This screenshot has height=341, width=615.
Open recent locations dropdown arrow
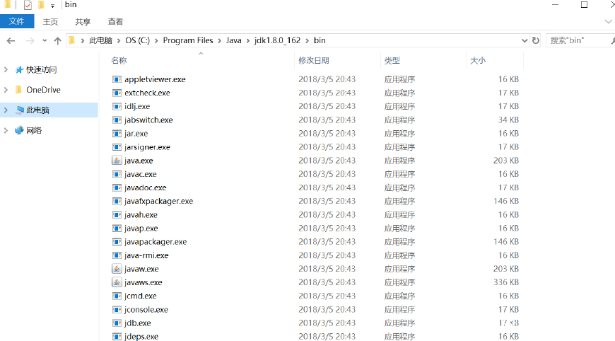tap(45, 41)
